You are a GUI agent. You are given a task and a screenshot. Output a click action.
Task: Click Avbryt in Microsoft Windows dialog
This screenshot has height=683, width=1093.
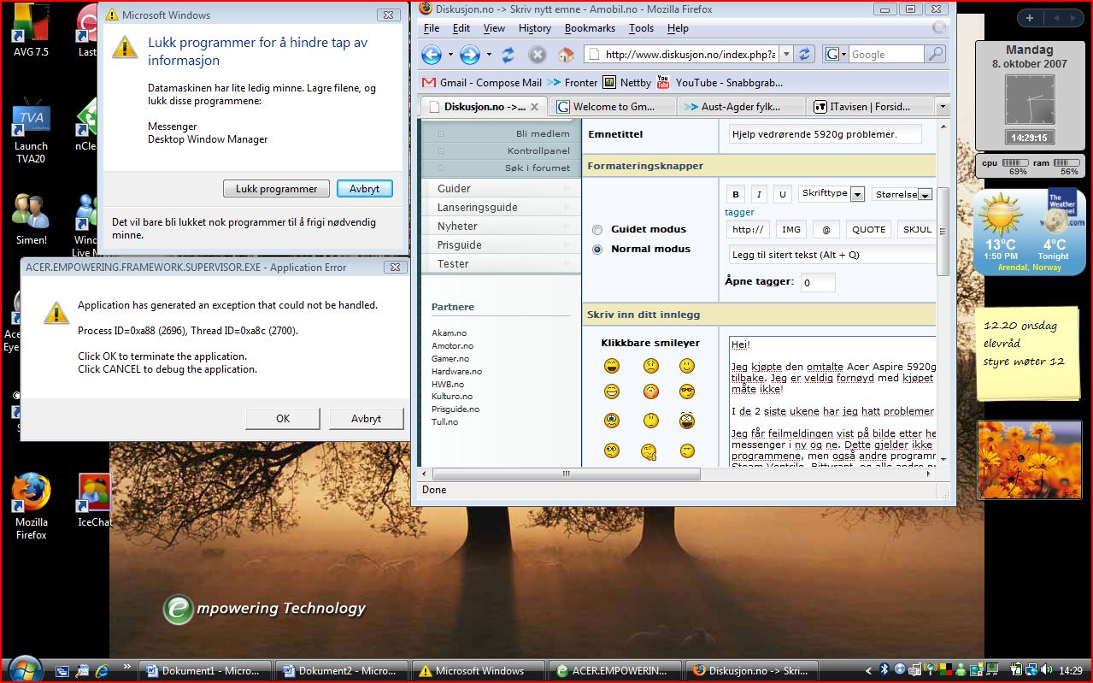[x=365, y=189]
